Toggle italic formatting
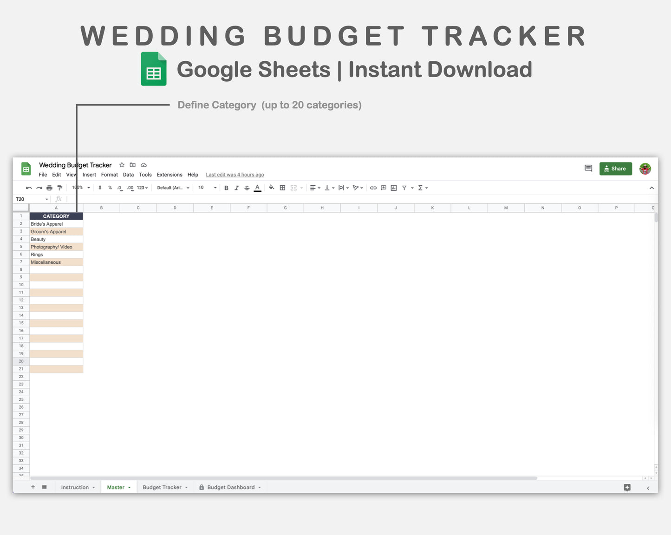The width and height of the screenshot is (671, 535). (237, 188)
